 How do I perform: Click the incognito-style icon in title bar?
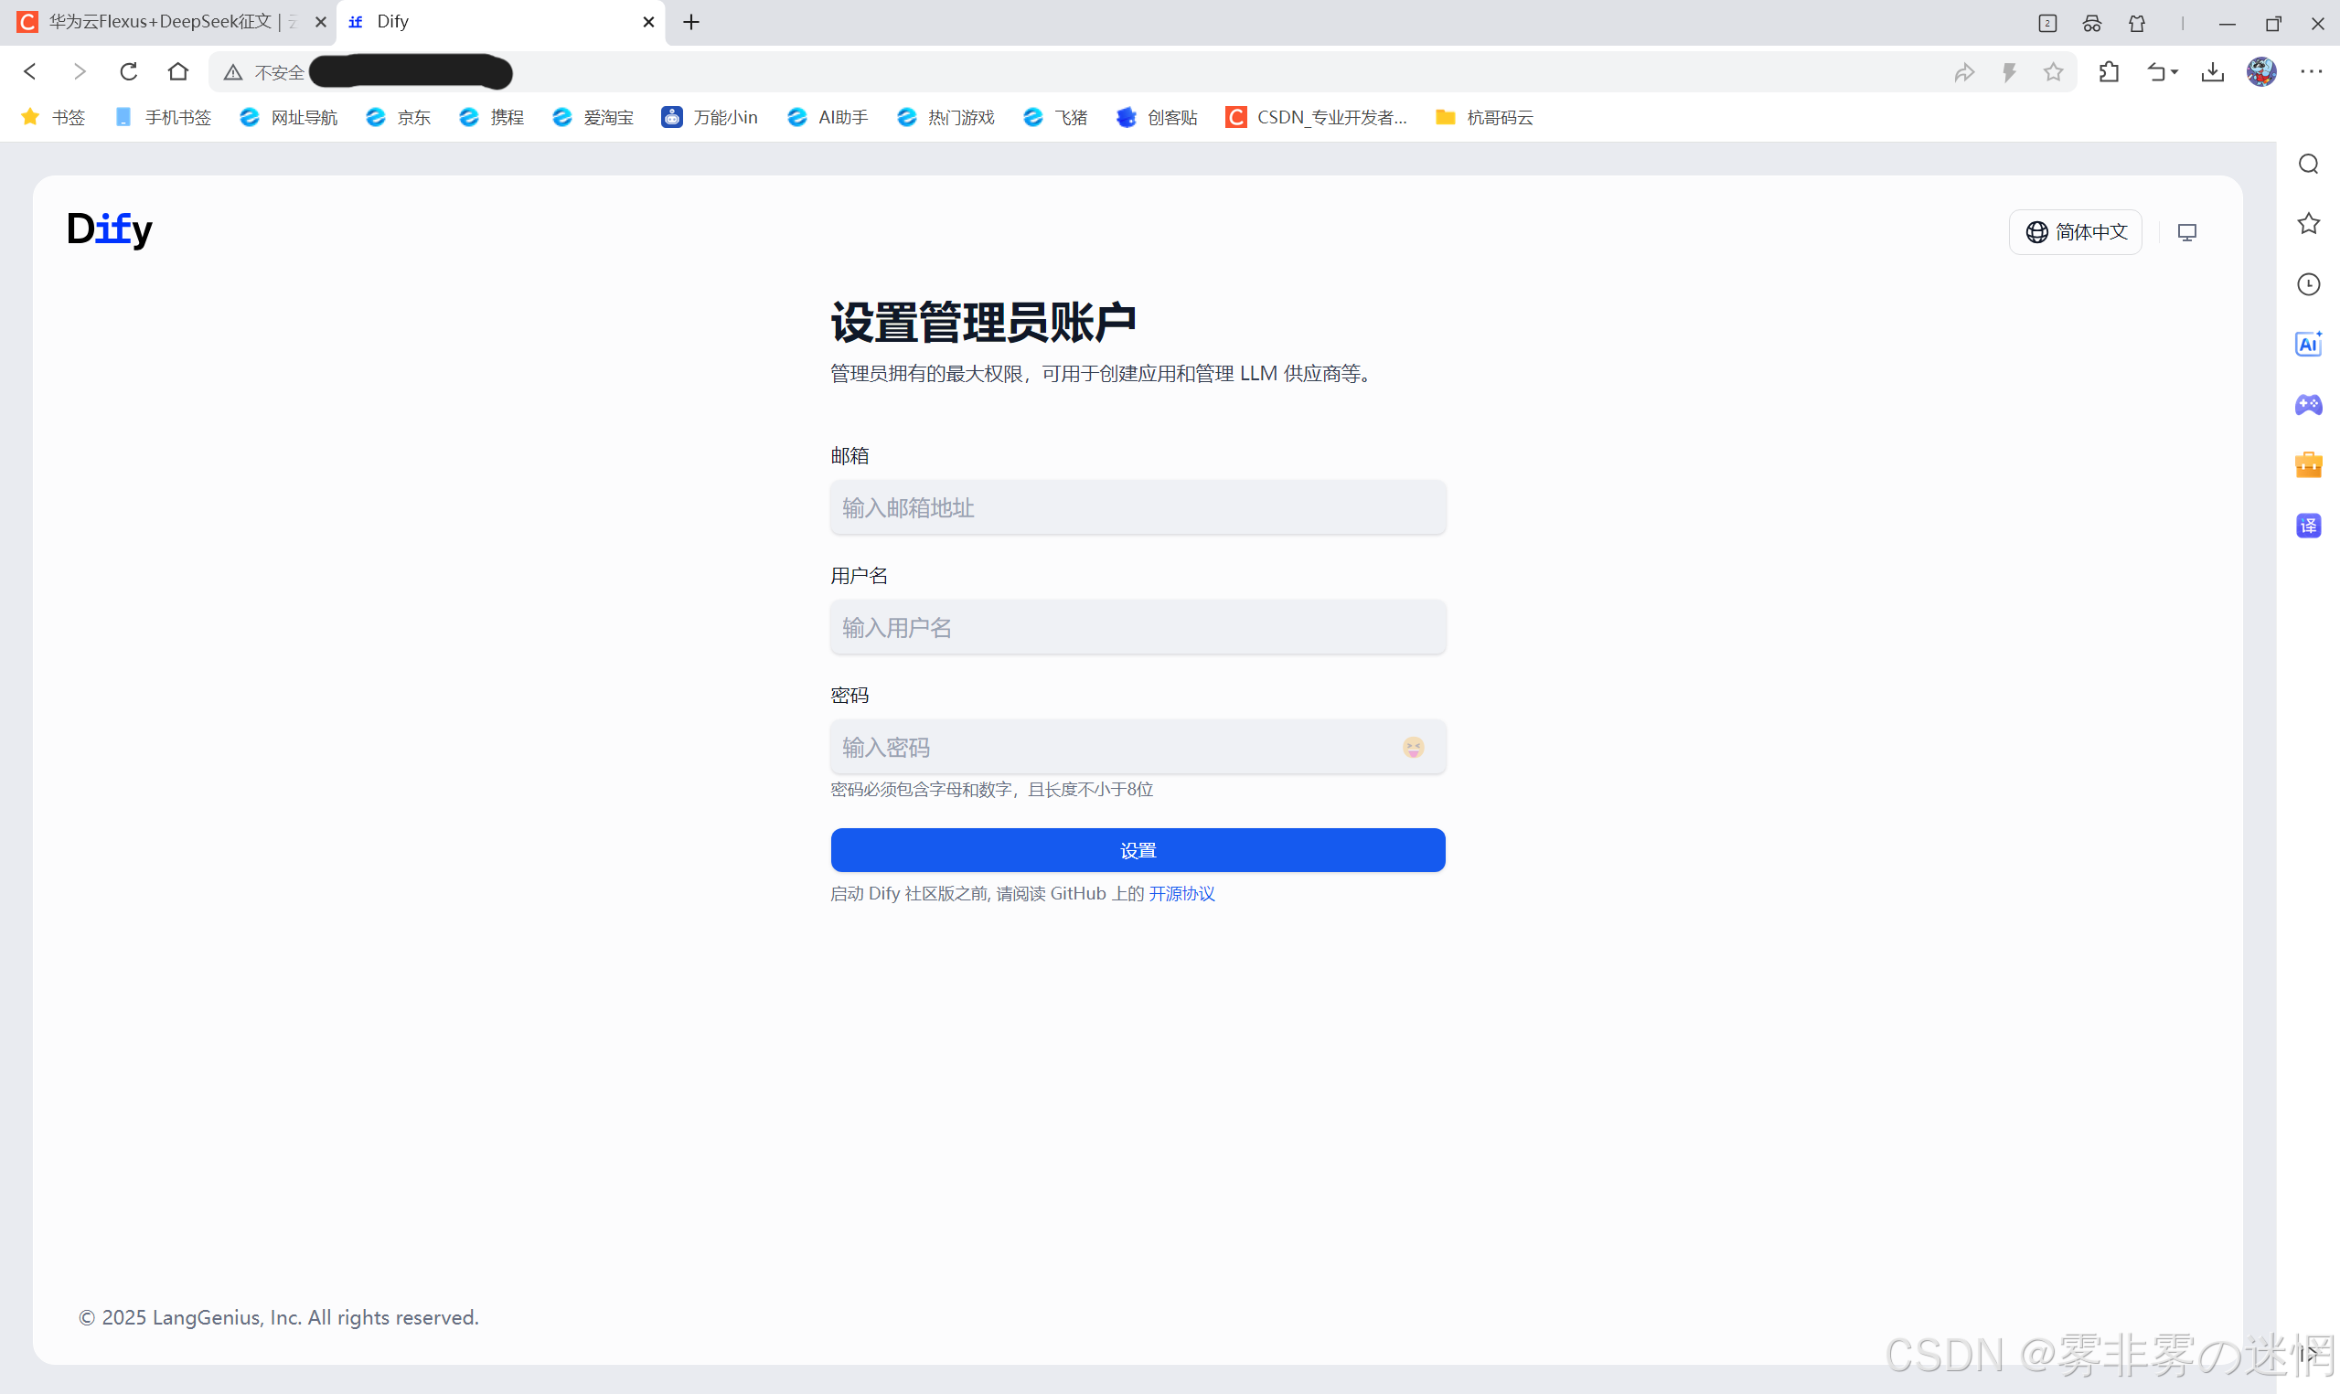tap(2091, 24)
